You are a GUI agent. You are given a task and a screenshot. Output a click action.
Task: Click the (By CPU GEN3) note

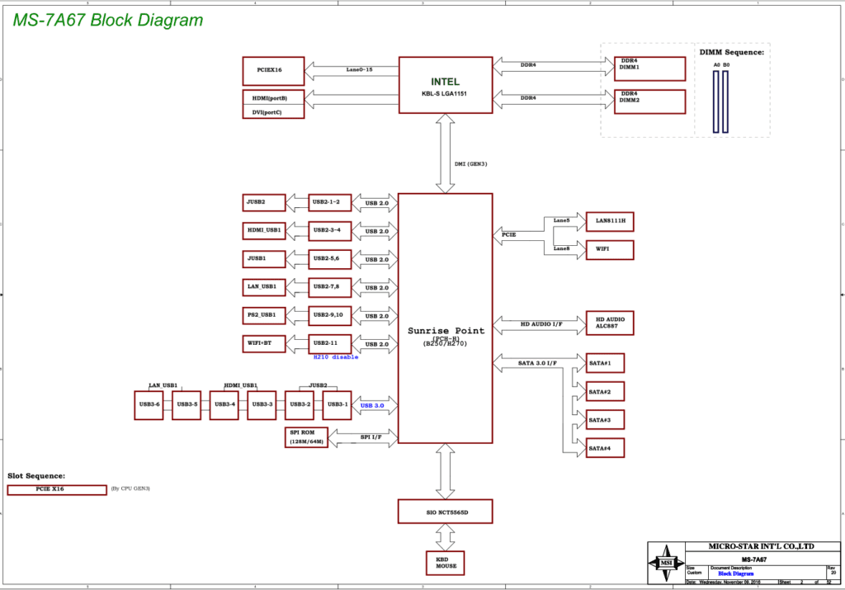(x=130, y=489)
